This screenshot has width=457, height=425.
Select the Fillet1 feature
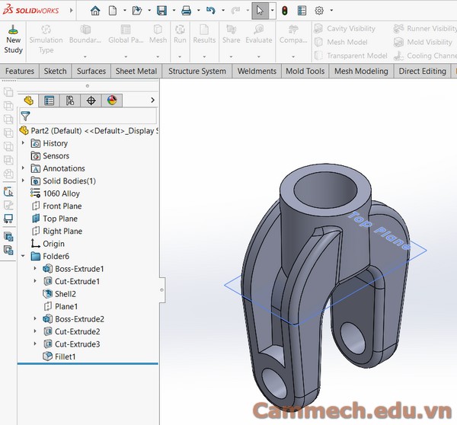[59, 356]
